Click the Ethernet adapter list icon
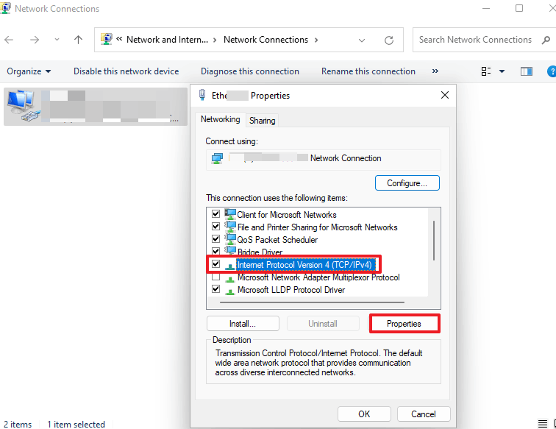This screenshot has width=556, height=429. point(24,106)
